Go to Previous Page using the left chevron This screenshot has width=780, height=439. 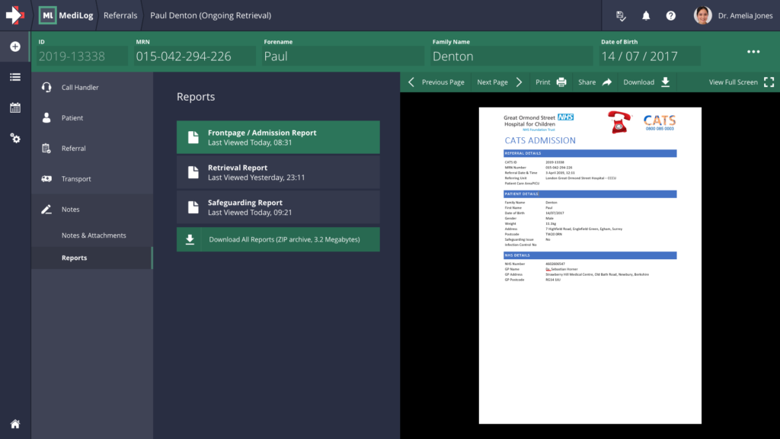(x=411, y=82)
